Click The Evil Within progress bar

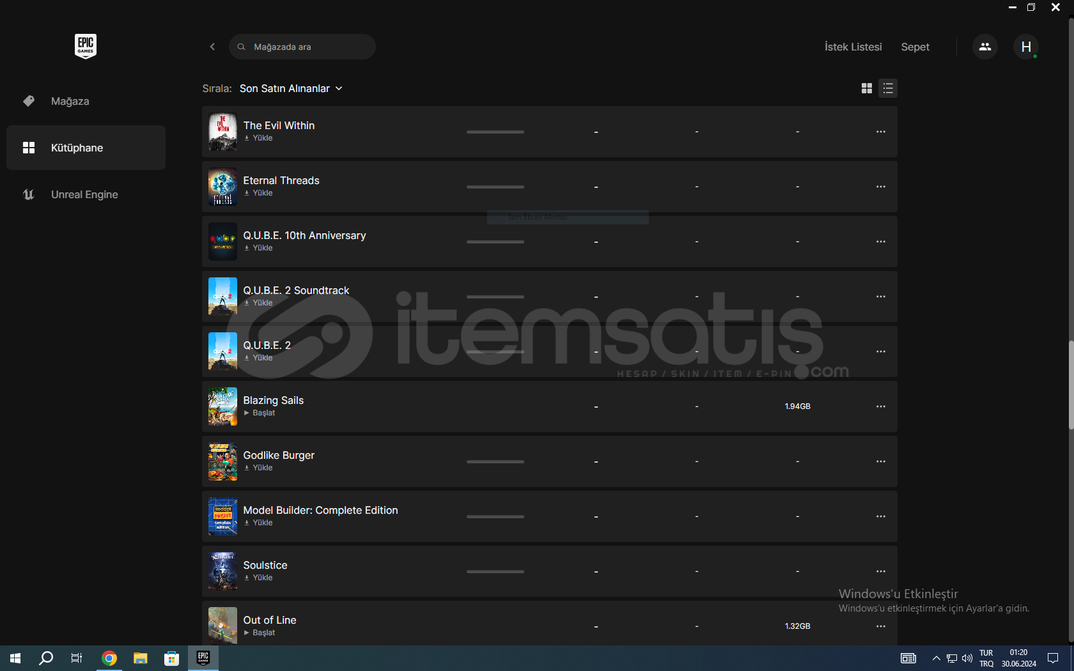[495, 132]
